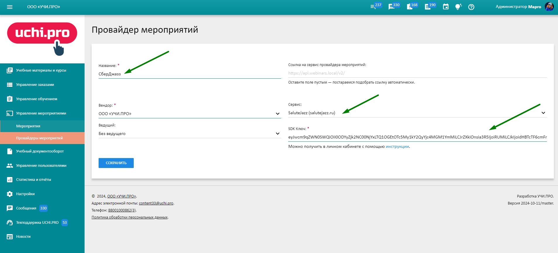The width and height of the screenshot is (558, 253).
Task: Click Администратор Марго user name
Action: [x=518, y=7]
